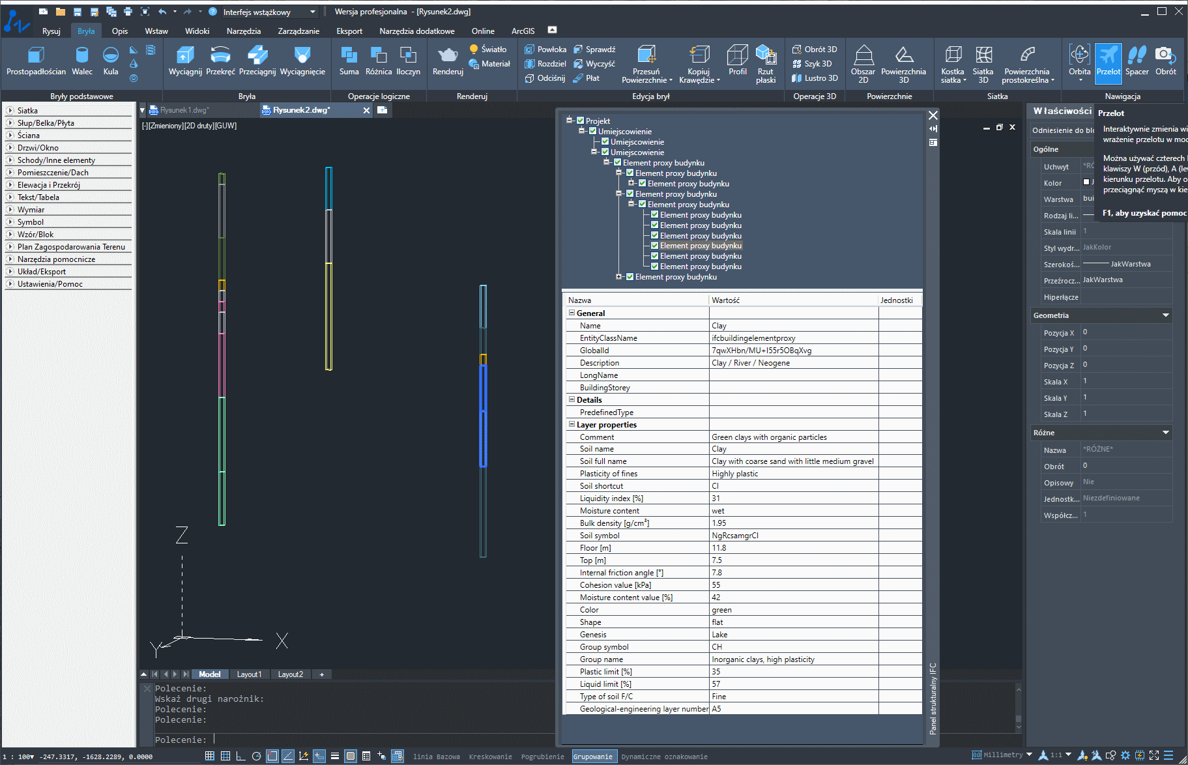Click the Obszar 2D tool

[863, 64]
